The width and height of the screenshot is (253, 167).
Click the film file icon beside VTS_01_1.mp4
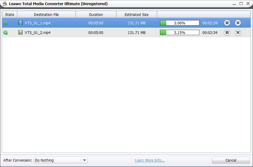[x=20, y=23]
